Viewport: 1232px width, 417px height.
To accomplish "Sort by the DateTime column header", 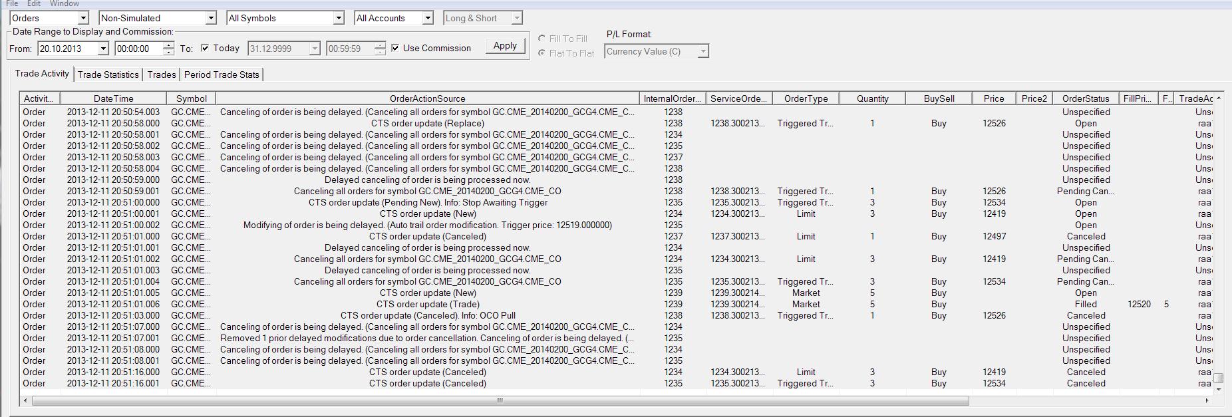I will pyautogui.click(x=113, y=98).
